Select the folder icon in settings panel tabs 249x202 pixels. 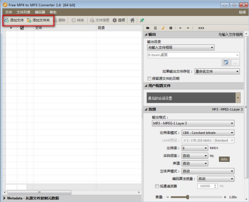tap(148, 28)
